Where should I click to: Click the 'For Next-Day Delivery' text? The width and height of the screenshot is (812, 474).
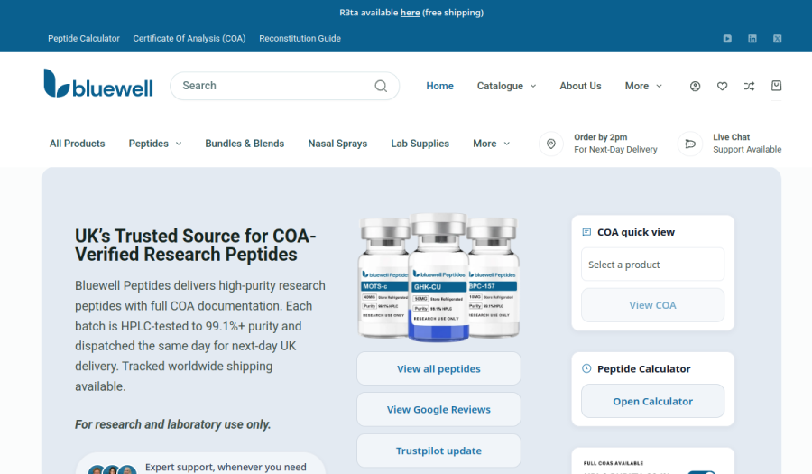tap(615, 150)
